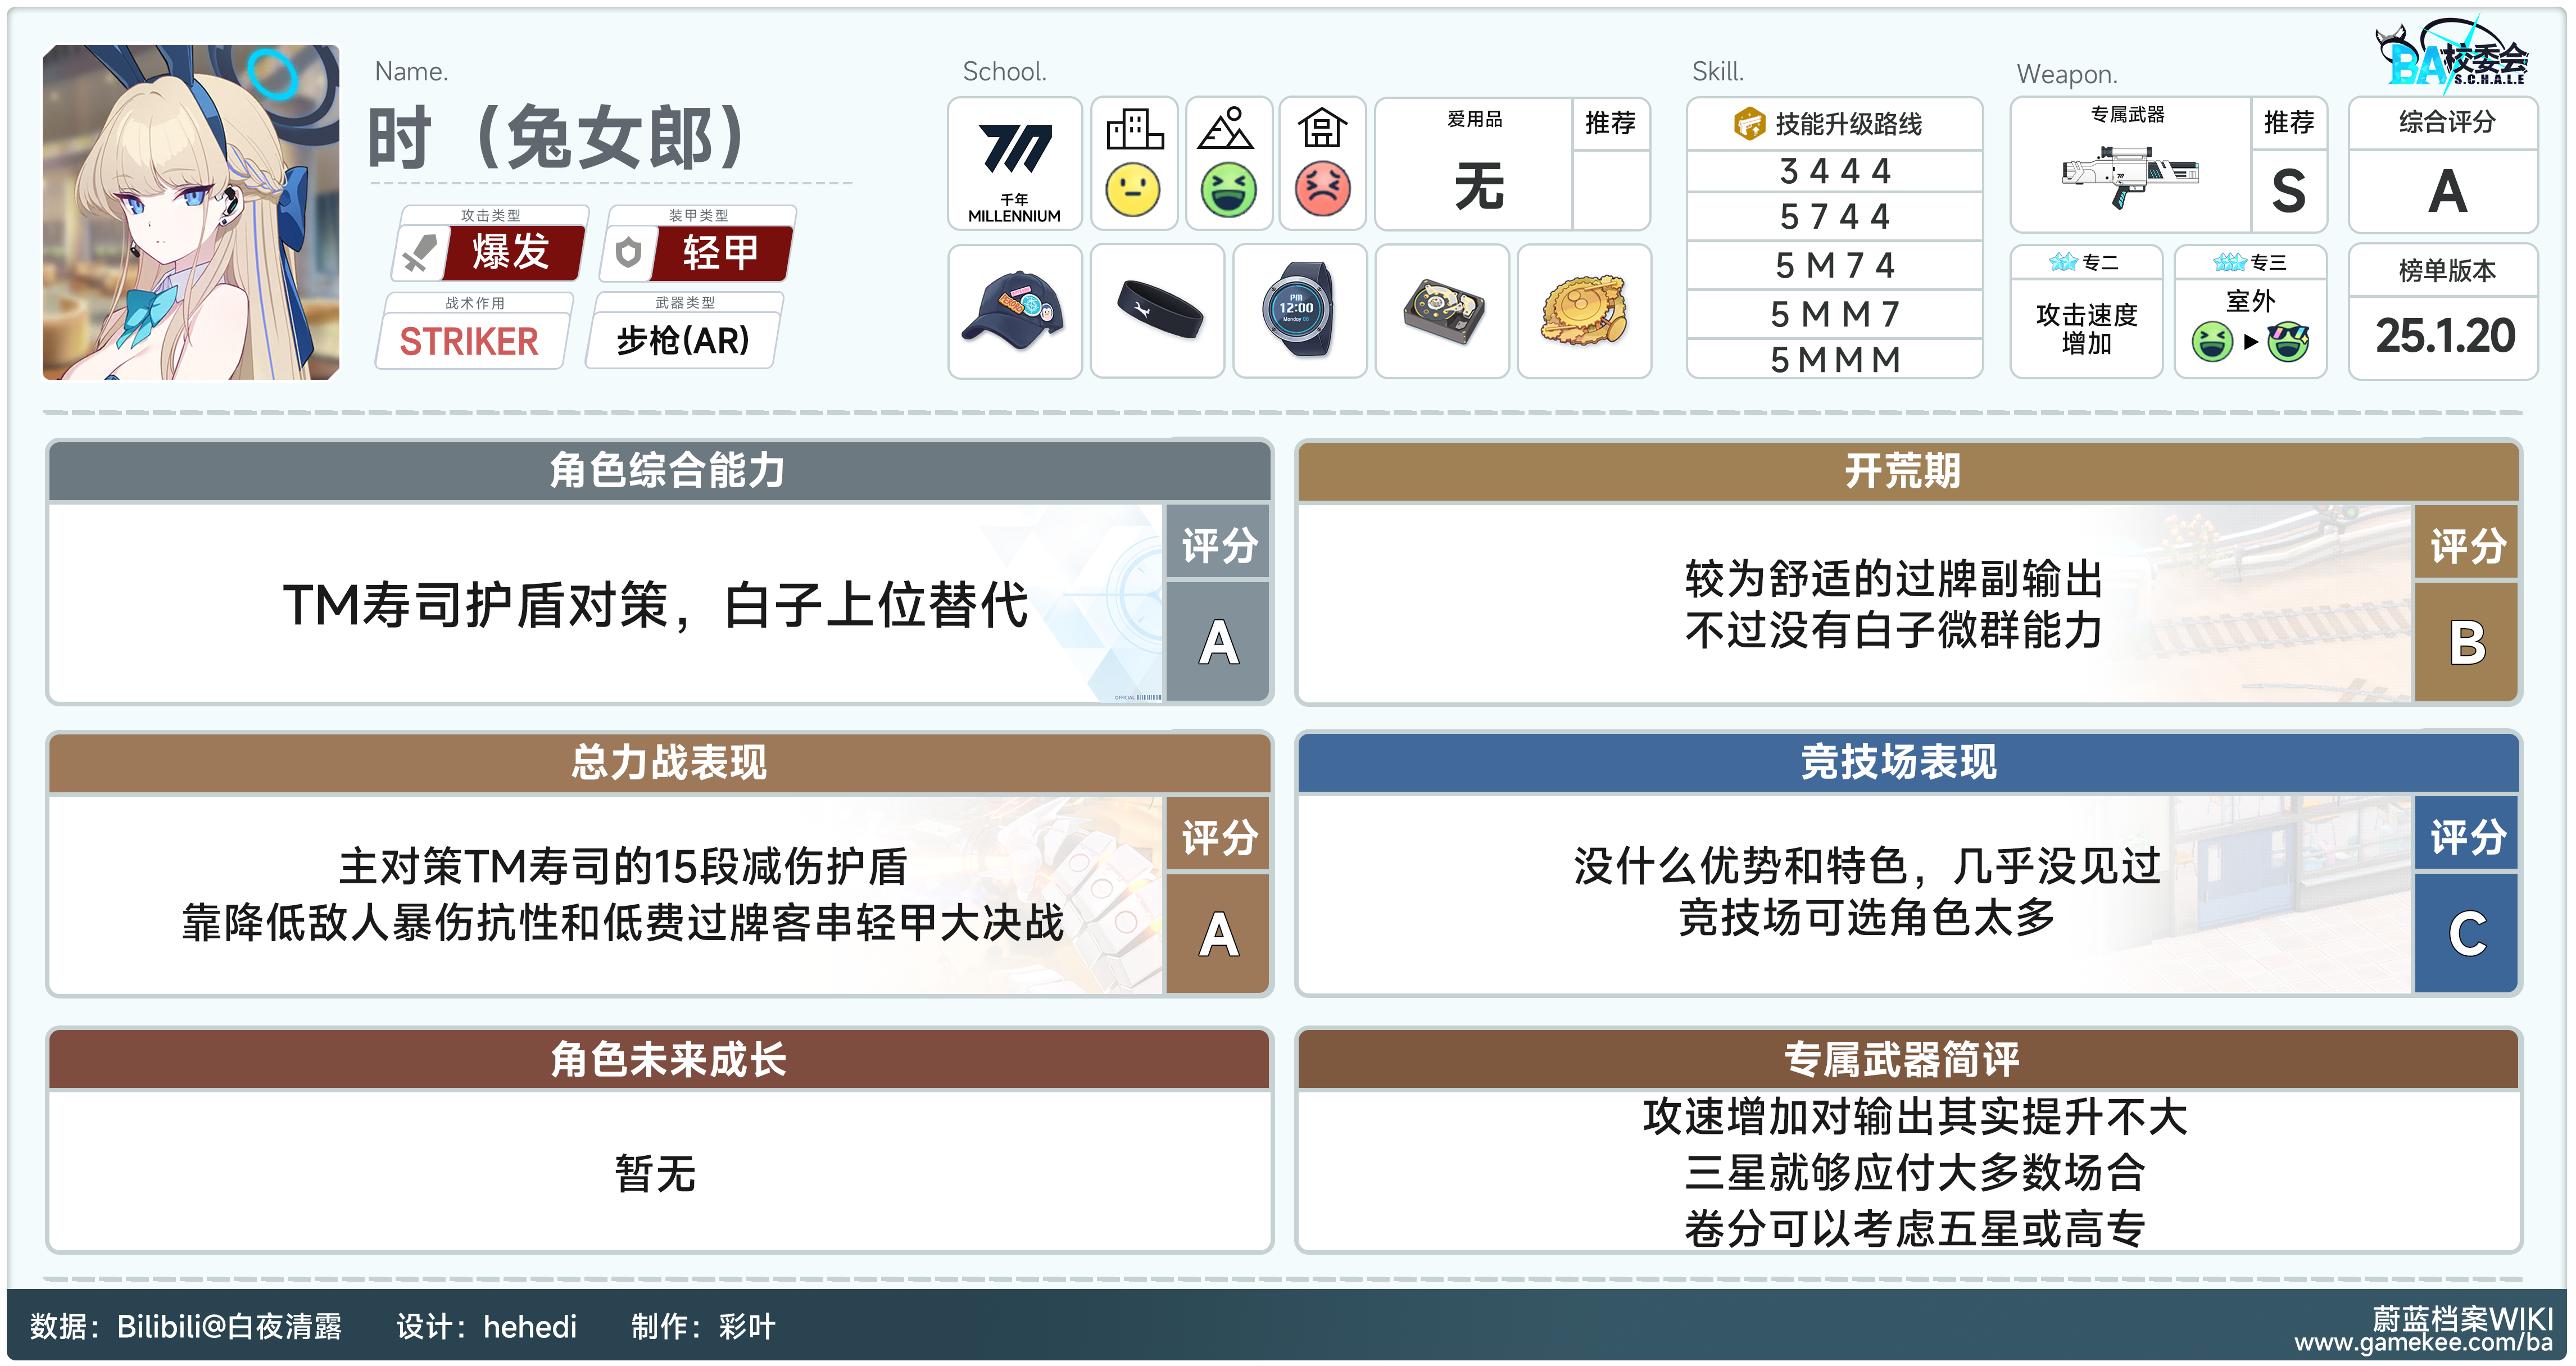Click the indoor terrain house icon
Image resolution: width=2576 pixels, height=1366 pixels.
click(1322, 129)
